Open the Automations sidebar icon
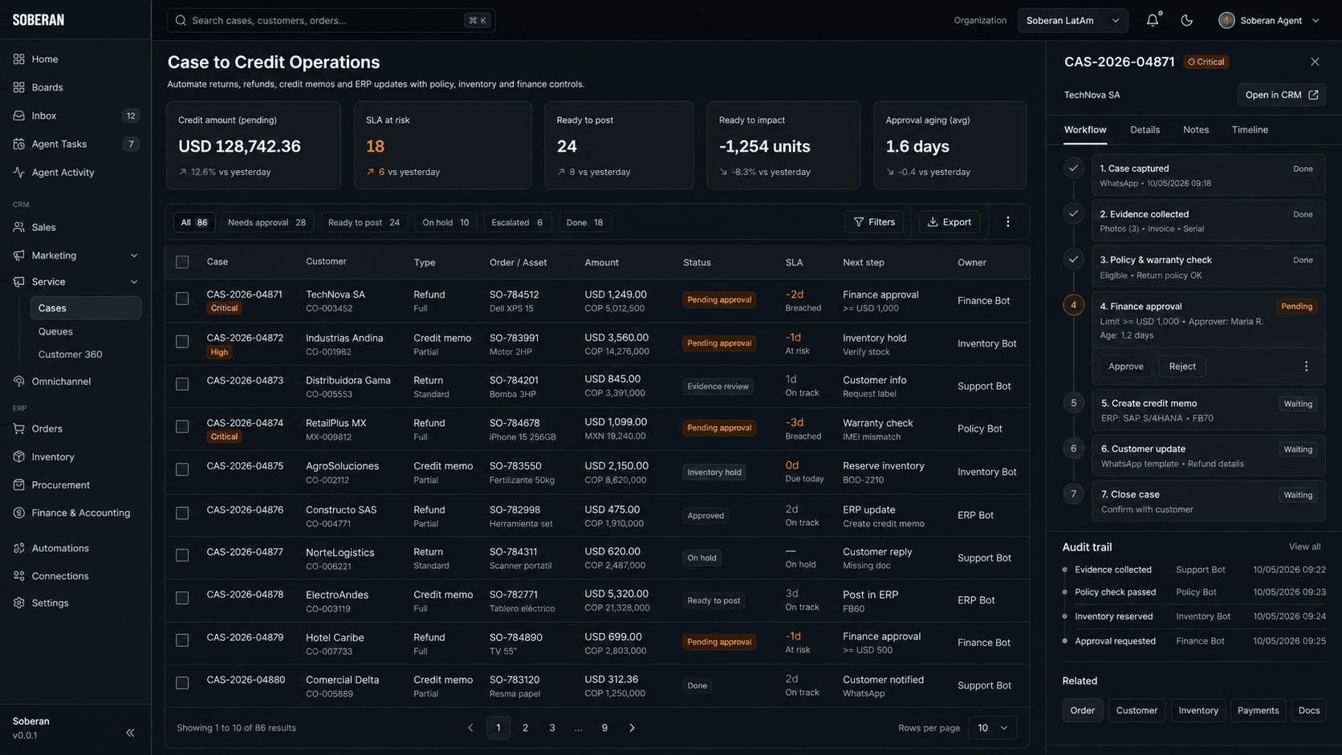This screenshot has width=1342, height=755. click(18, 549)
